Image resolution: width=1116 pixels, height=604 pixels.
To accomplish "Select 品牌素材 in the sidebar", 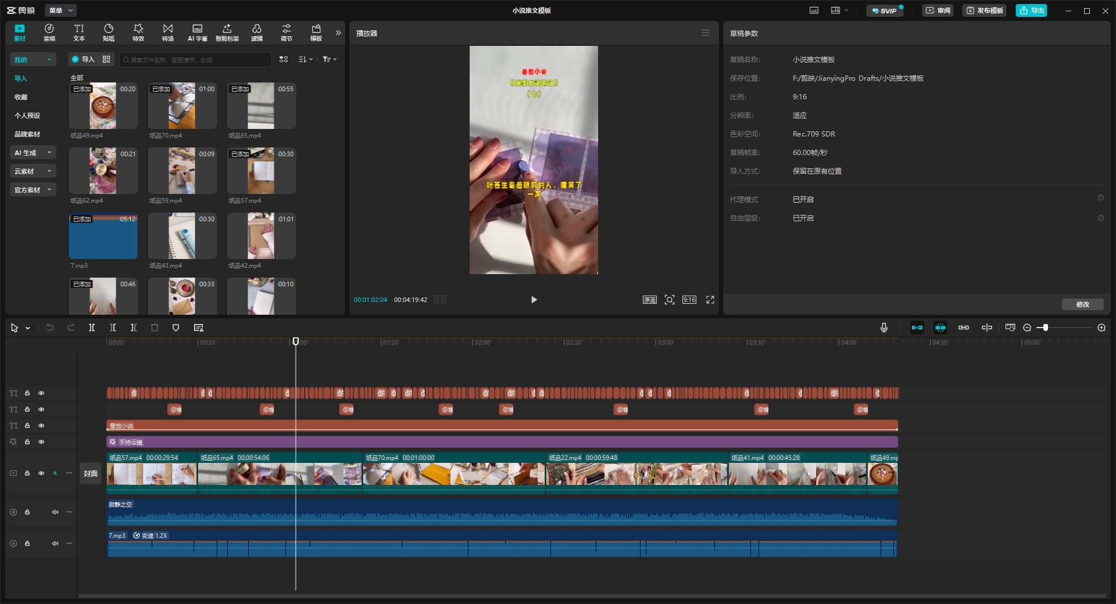I will pyautogui.click(x=27, y=134).
